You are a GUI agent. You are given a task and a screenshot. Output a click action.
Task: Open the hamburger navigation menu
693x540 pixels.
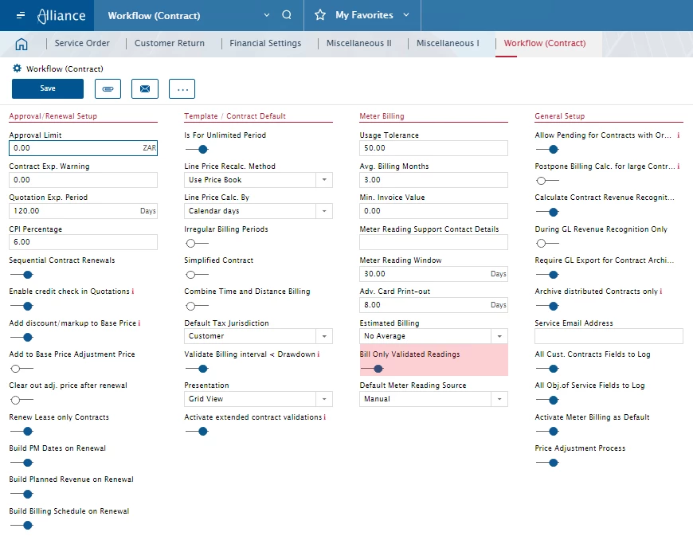click(21, 15)
